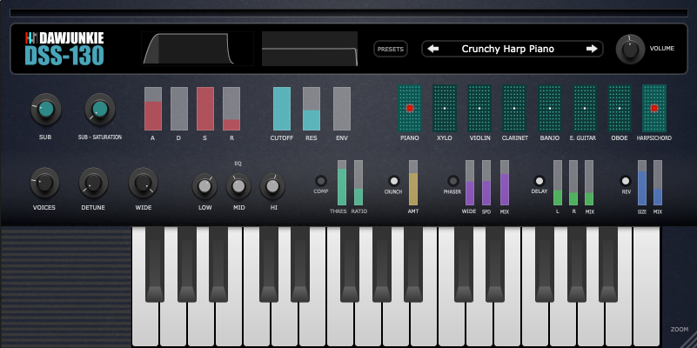Click the EQ LOW knob
This screenshot has width=697, height=348.
pos(204,185)
